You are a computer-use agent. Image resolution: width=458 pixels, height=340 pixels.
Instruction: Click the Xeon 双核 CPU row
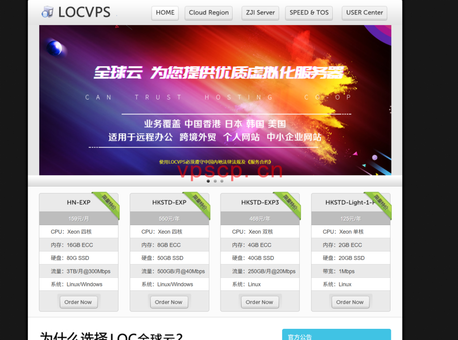[x=260, y=232]
